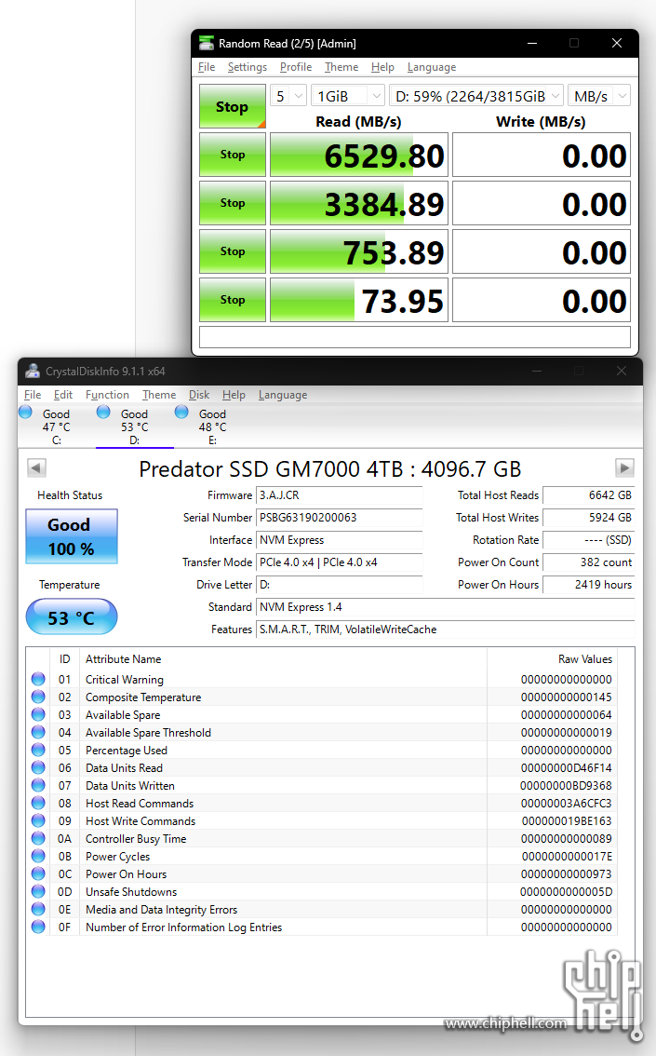Click the 73.95 read result bar

click(x=358, y=301)
